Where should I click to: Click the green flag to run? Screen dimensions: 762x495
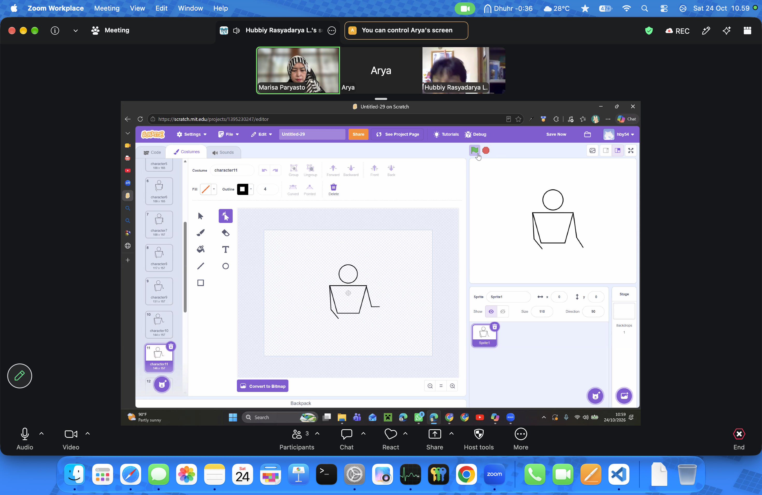coord(475,150)
